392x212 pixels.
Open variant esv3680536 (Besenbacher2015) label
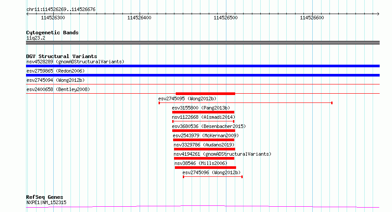(x=209, y=126)
